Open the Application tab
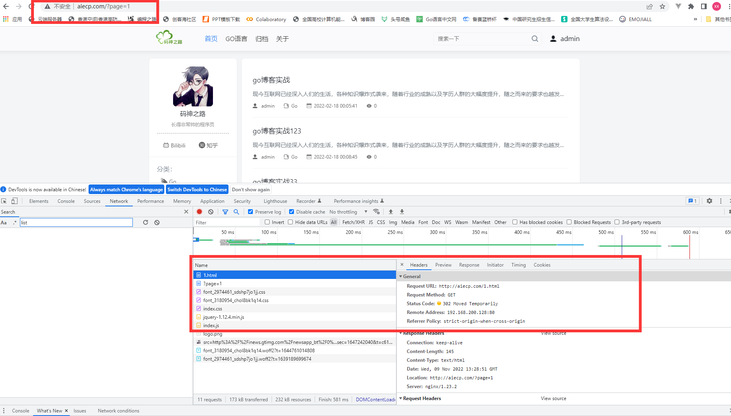Image resolution: width=731 pixels, height=416 pixels. point(212,201)
